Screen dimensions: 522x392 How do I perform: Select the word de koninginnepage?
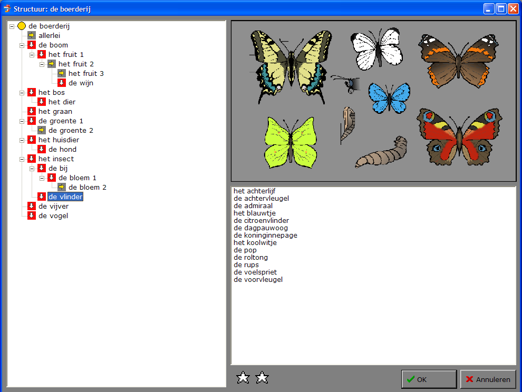pos(265,236)
